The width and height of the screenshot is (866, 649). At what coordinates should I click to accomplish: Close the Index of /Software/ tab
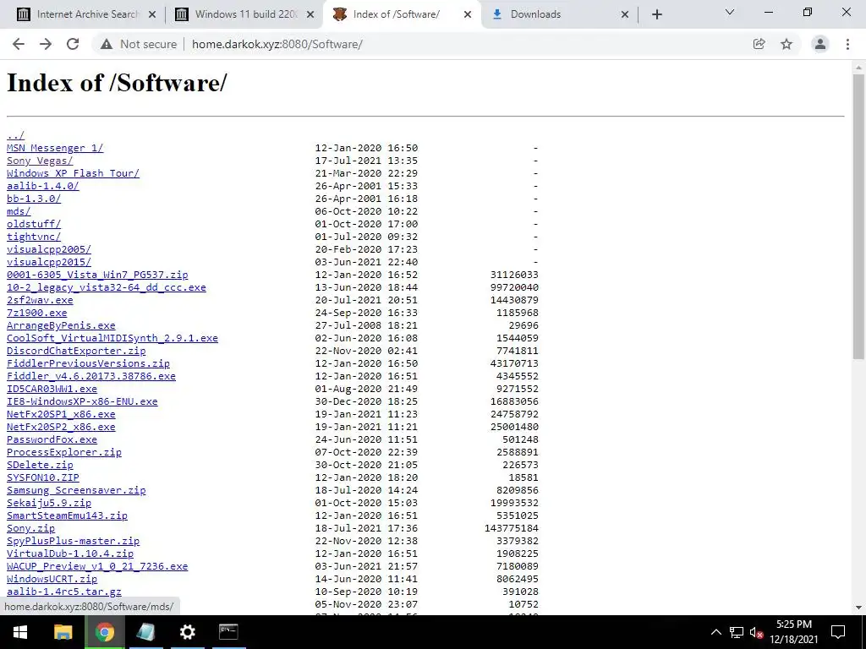tap(468, 14)
